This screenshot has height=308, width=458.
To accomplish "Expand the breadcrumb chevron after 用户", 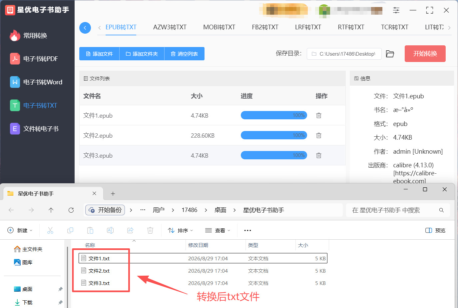I will click(173, 210).
